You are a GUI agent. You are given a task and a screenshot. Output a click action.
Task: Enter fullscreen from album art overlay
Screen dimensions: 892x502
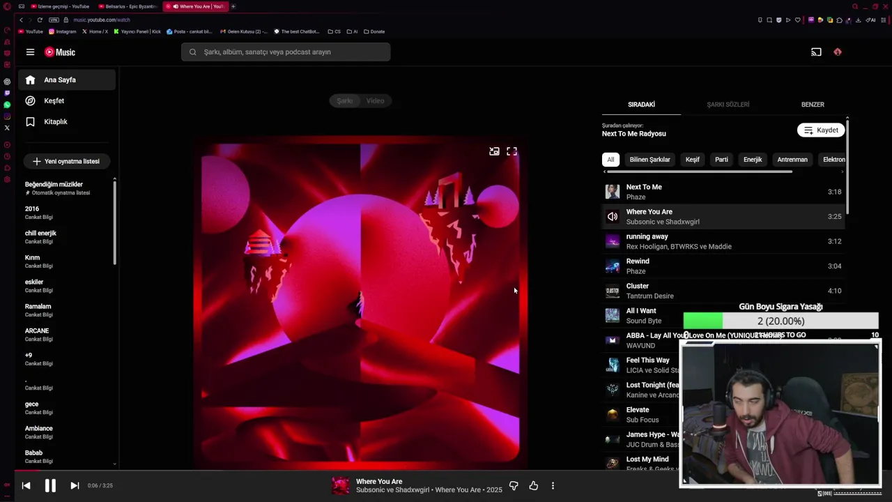pos(512,151)
